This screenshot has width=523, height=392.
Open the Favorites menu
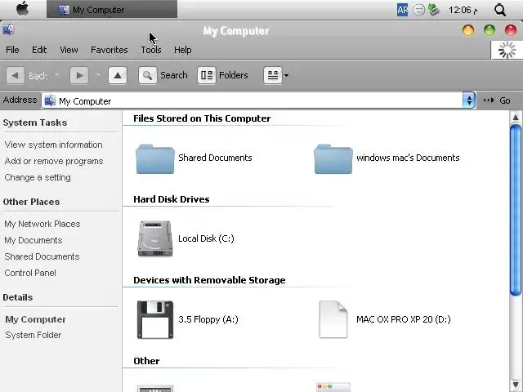coord(109,50)
